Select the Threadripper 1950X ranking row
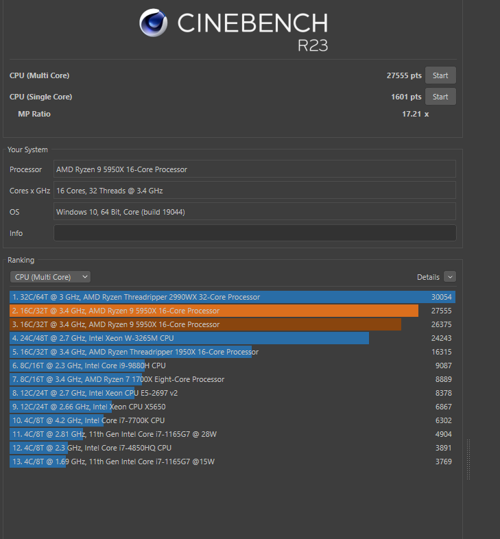Screen dimensions: 500x539 click(233, 352)
